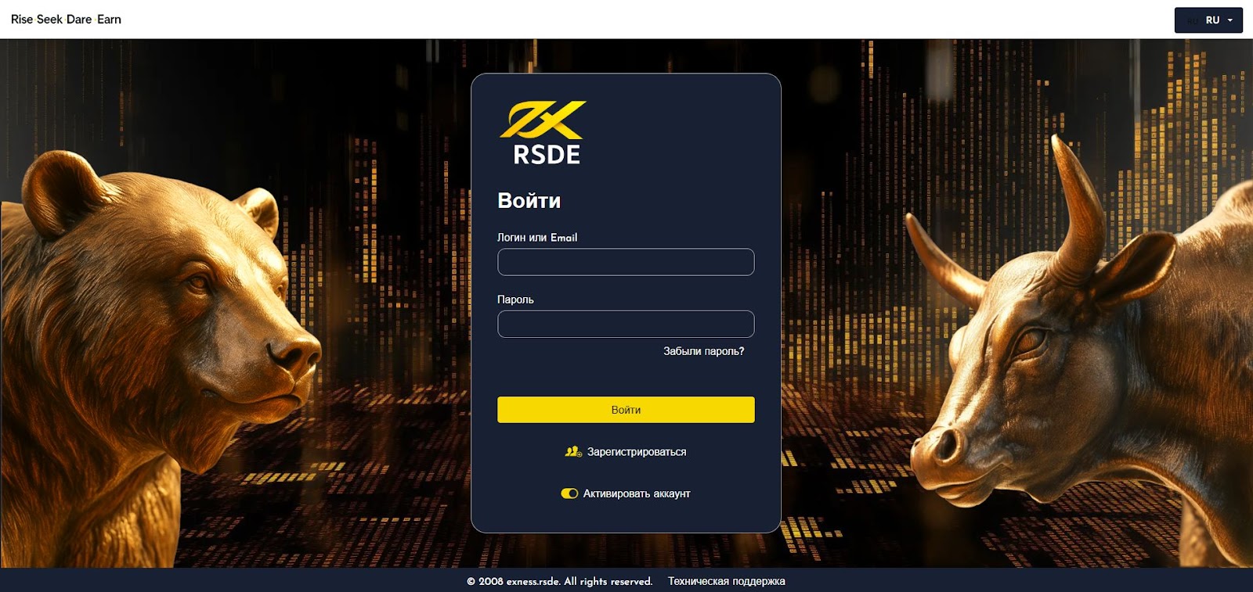Open the Забыли пароль? link
The image size is (1253, 592).
703,351
